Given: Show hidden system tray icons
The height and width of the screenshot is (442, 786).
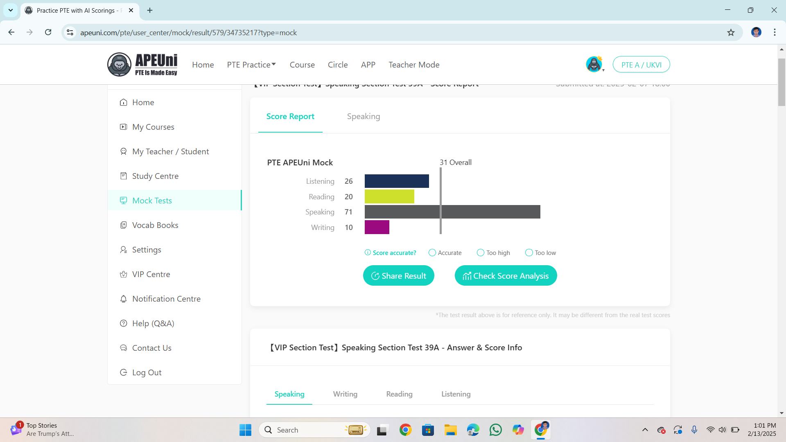Looking at the screenshot, I should coord(645,430).
